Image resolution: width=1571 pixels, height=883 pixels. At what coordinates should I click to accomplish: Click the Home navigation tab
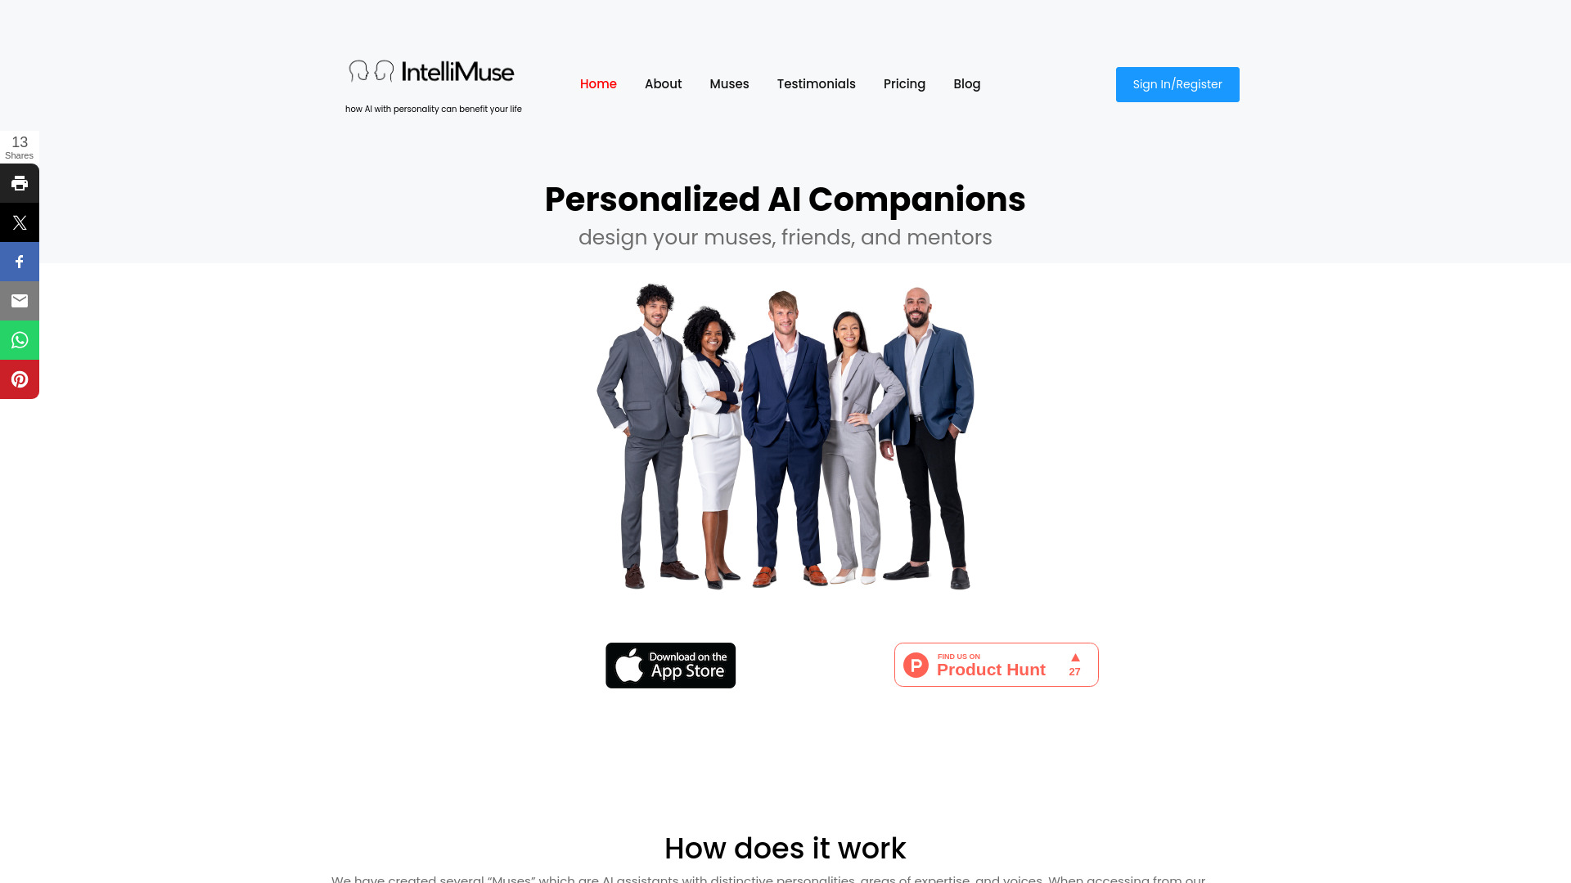point(599,84)
